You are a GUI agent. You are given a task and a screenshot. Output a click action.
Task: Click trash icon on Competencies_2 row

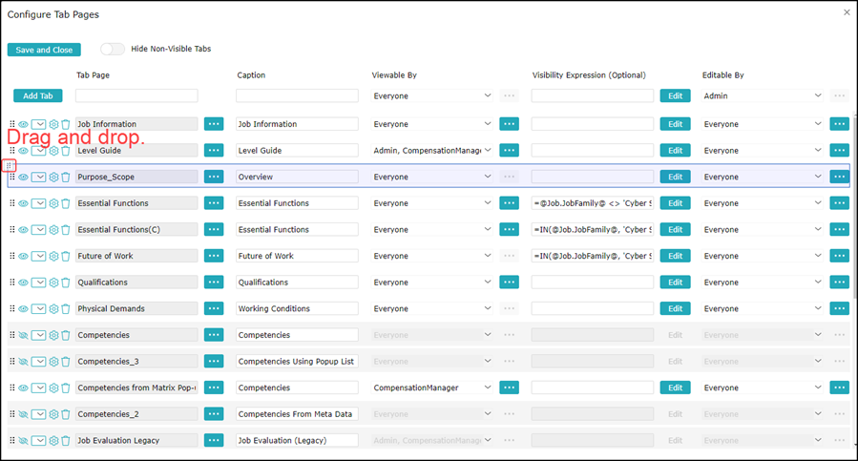66,414
